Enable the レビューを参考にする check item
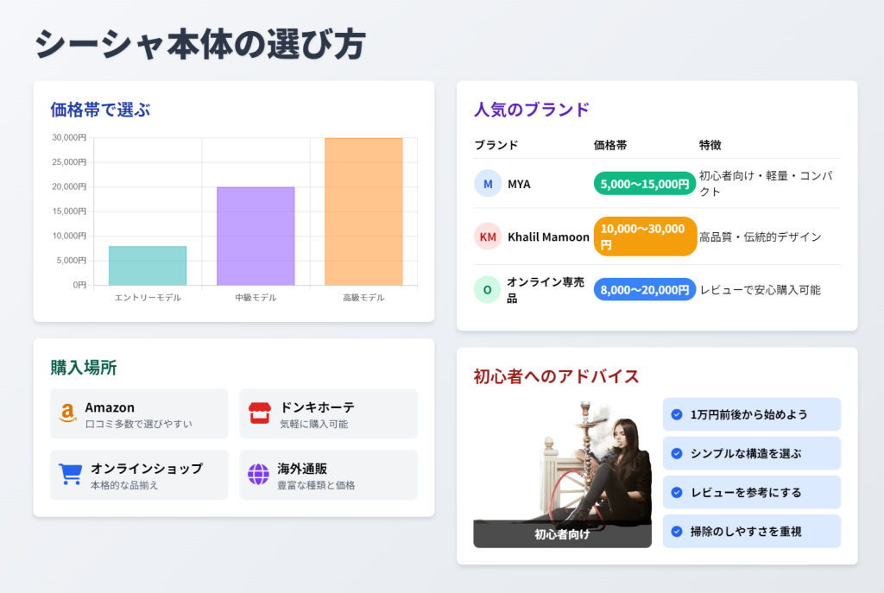The height and width of the screenshot is (593, 884). coord(676,492)
